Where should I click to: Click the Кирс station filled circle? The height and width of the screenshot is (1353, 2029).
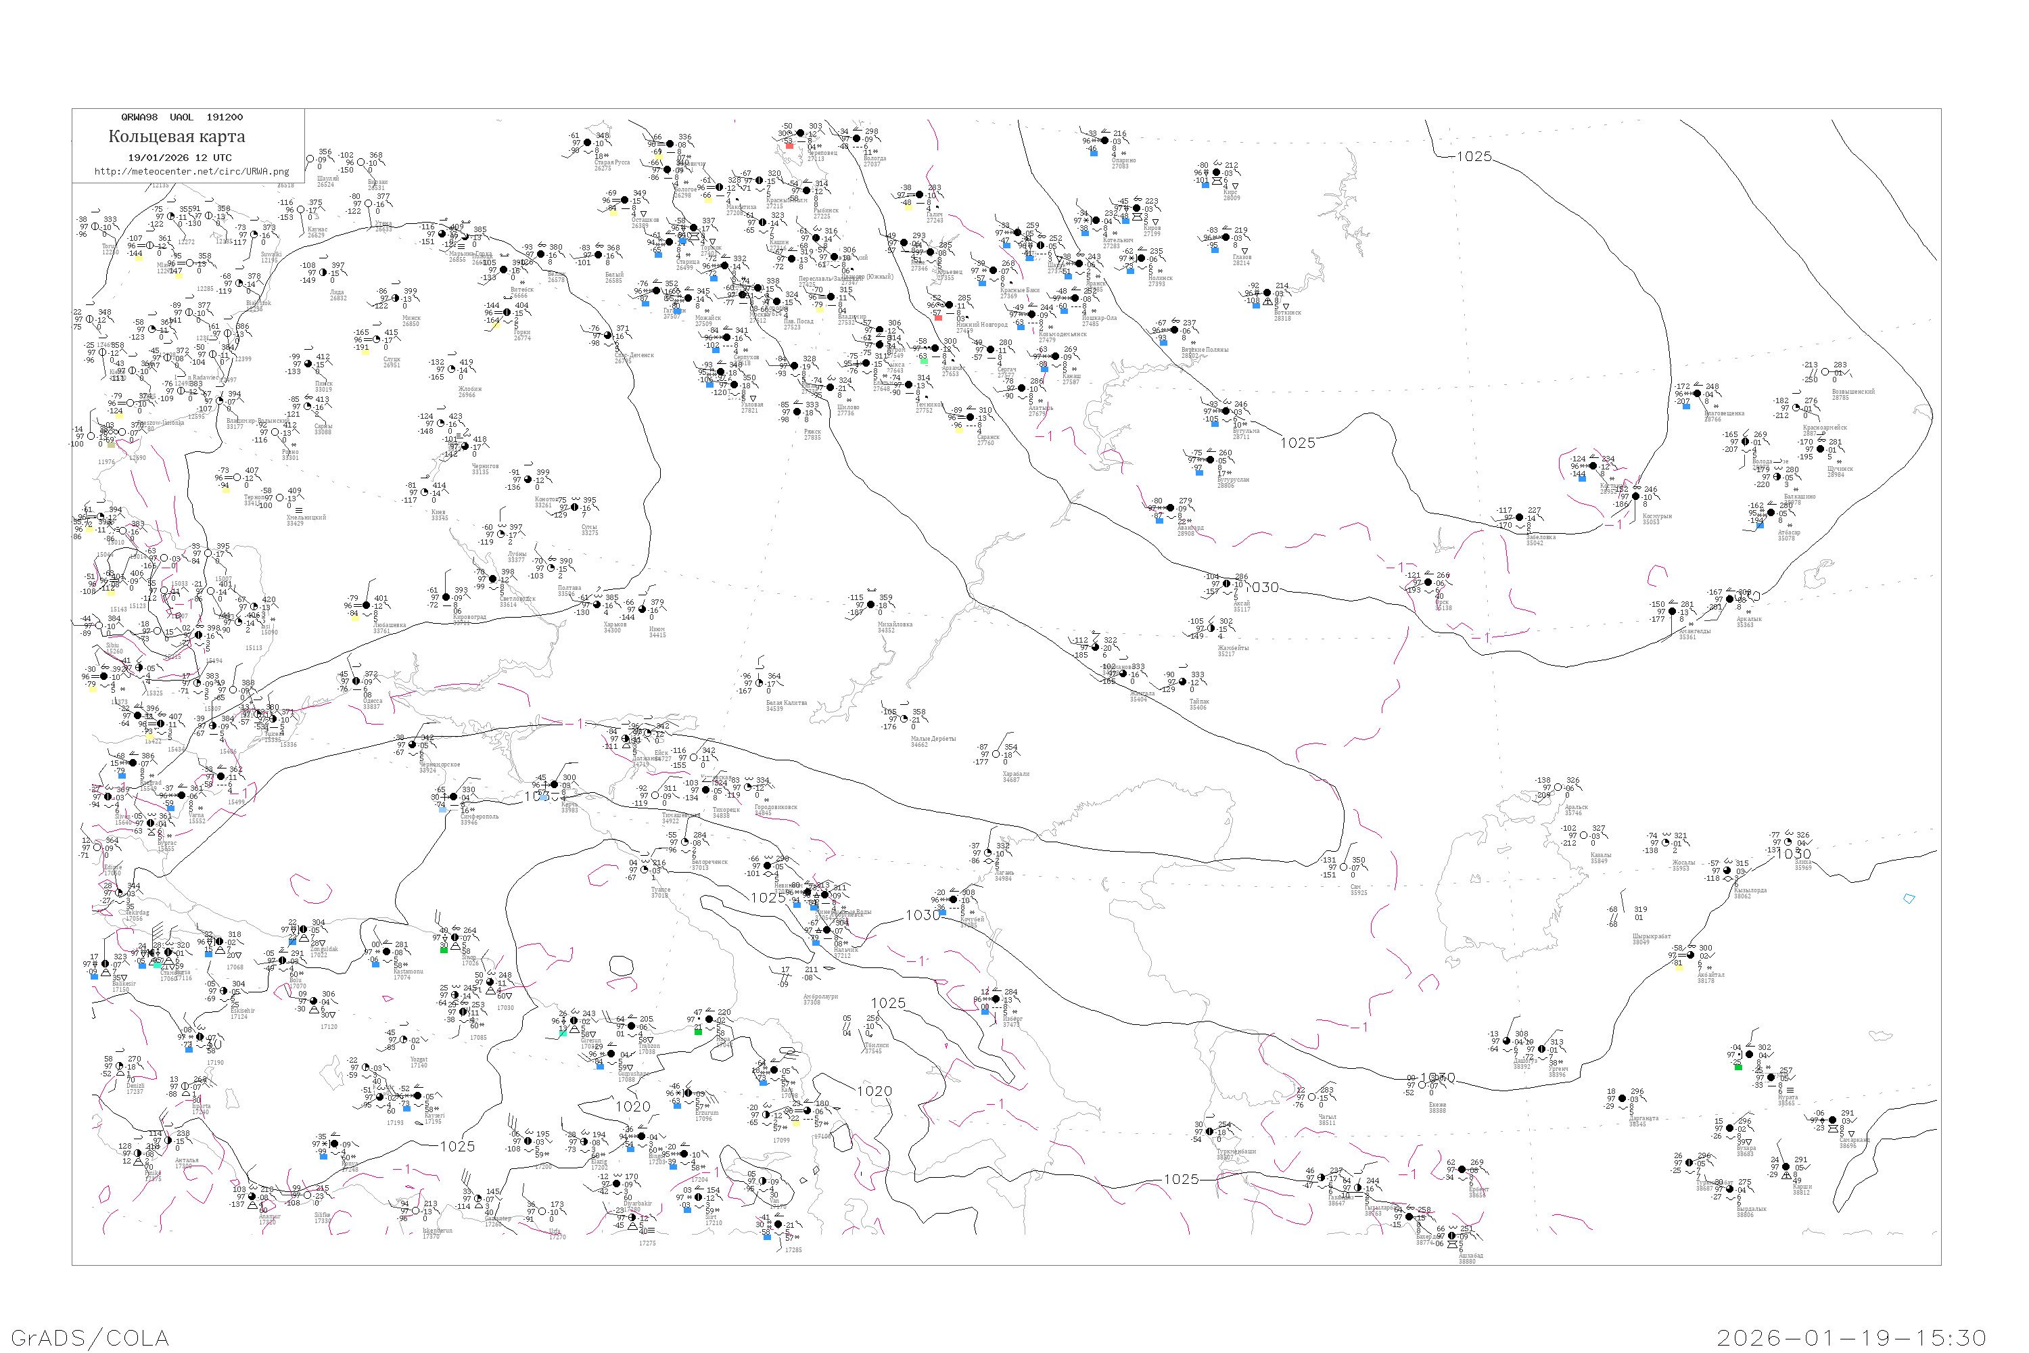click(x=1216, y=173)
